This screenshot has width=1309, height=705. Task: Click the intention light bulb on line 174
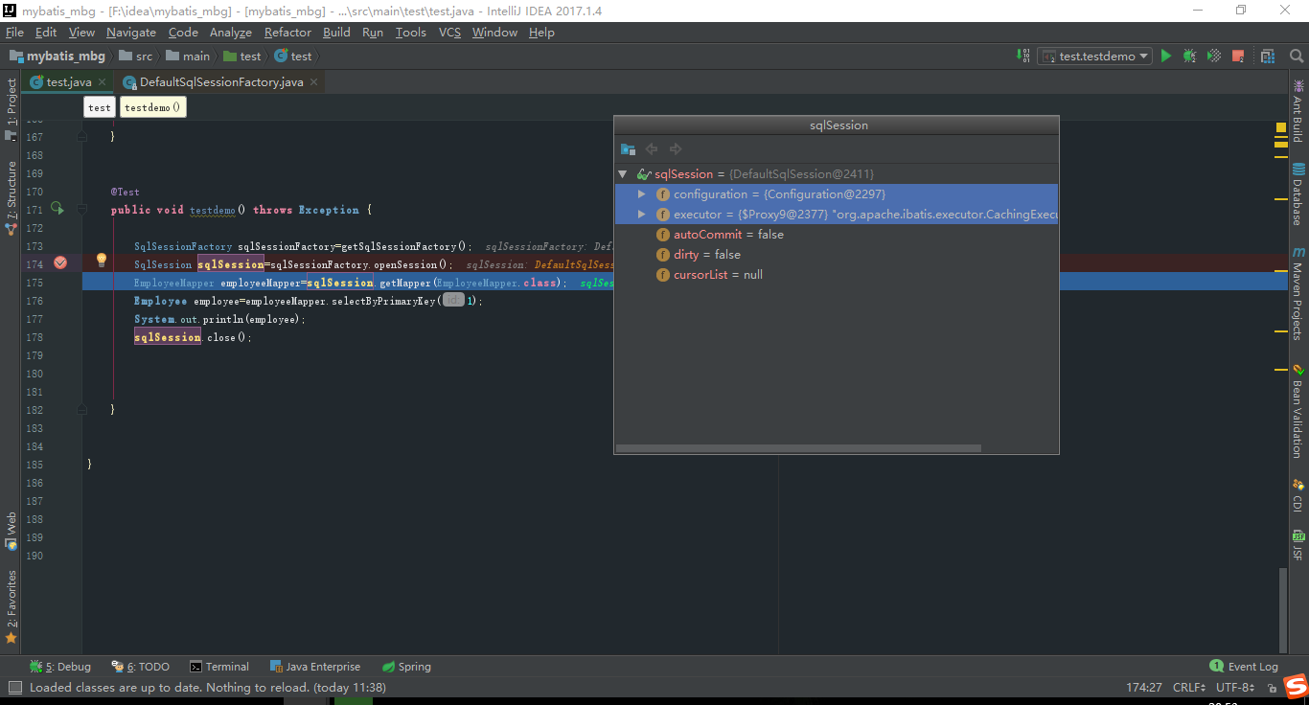click(x=101, y=260)
